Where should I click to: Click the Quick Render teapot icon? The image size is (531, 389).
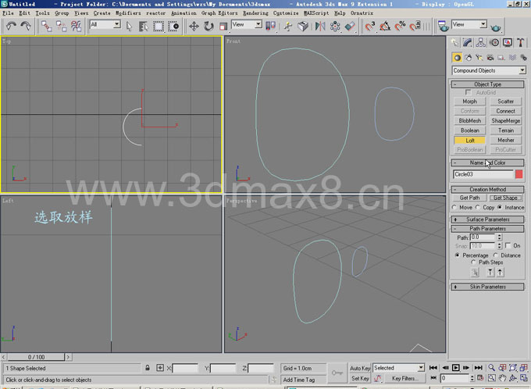495,27
